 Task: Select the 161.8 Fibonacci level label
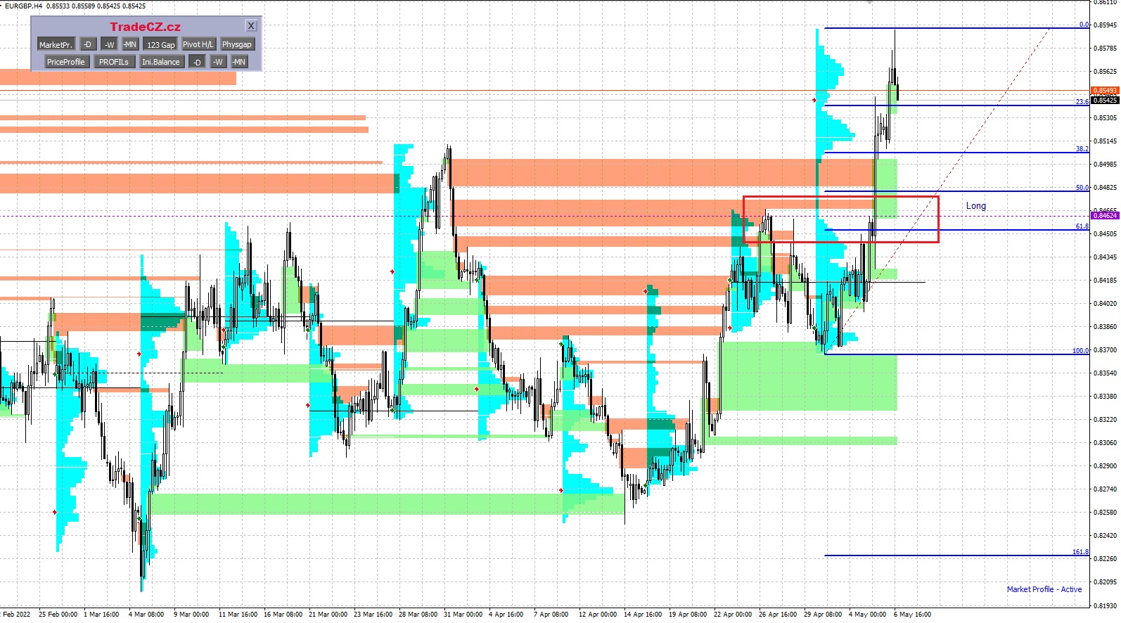(x=1080, y=552)
